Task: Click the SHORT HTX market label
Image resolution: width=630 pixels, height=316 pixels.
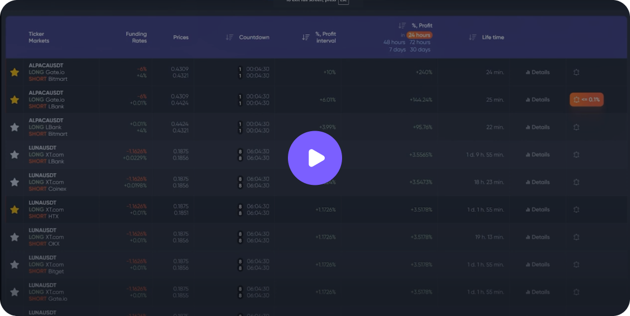Action: point(43,216)
